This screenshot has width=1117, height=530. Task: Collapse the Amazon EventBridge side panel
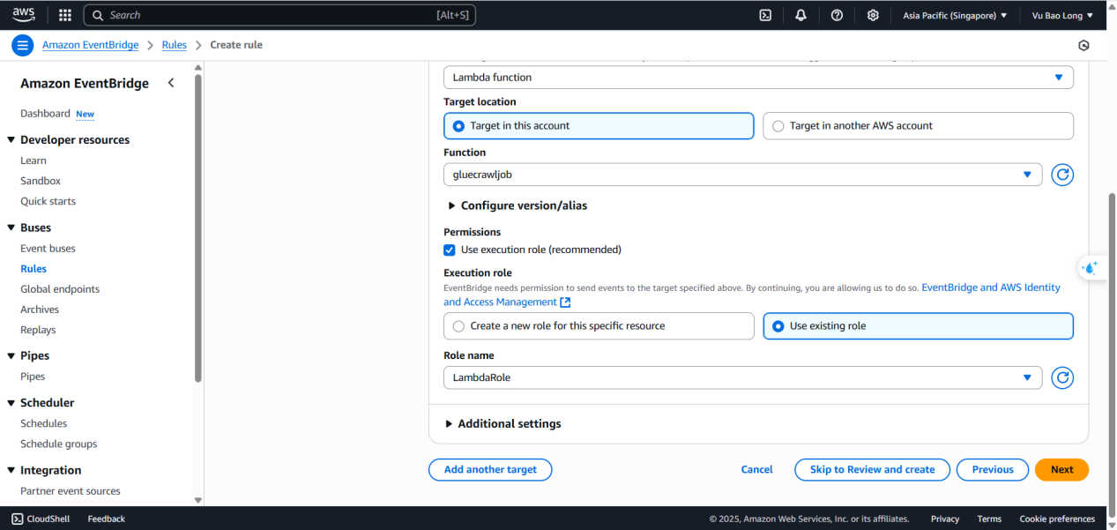tap(171, 83)
